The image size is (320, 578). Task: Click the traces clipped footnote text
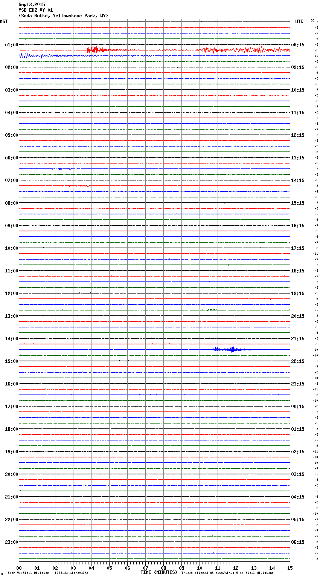point(227,573)
